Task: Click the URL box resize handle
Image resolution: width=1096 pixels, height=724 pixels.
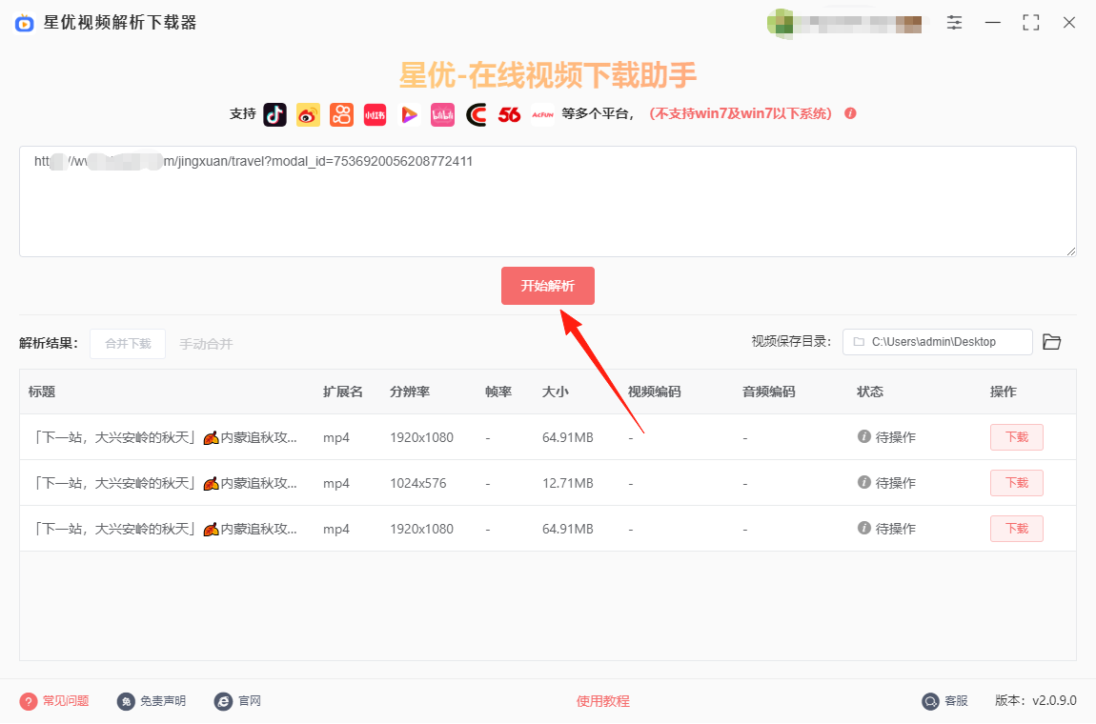Action: [1071, 251]
